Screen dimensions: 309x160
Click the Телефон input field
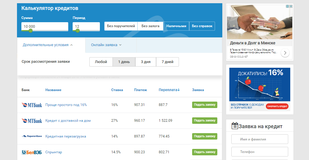point(260,152)
